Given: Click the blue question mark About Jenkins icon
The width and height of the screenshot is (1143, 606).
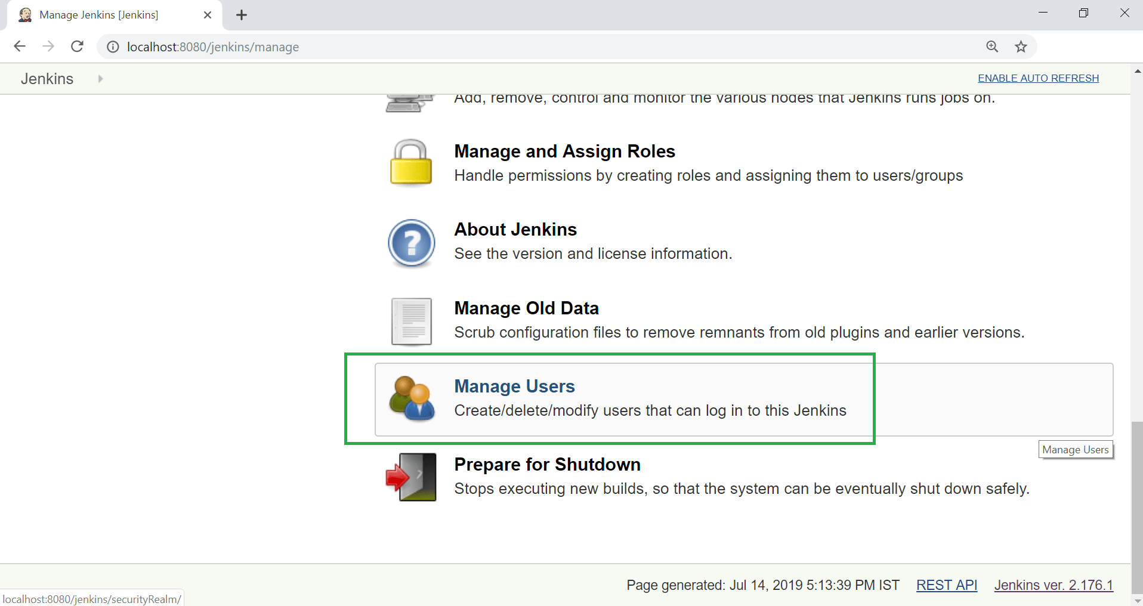Looking at the screenshot, I should click(412, 243).
